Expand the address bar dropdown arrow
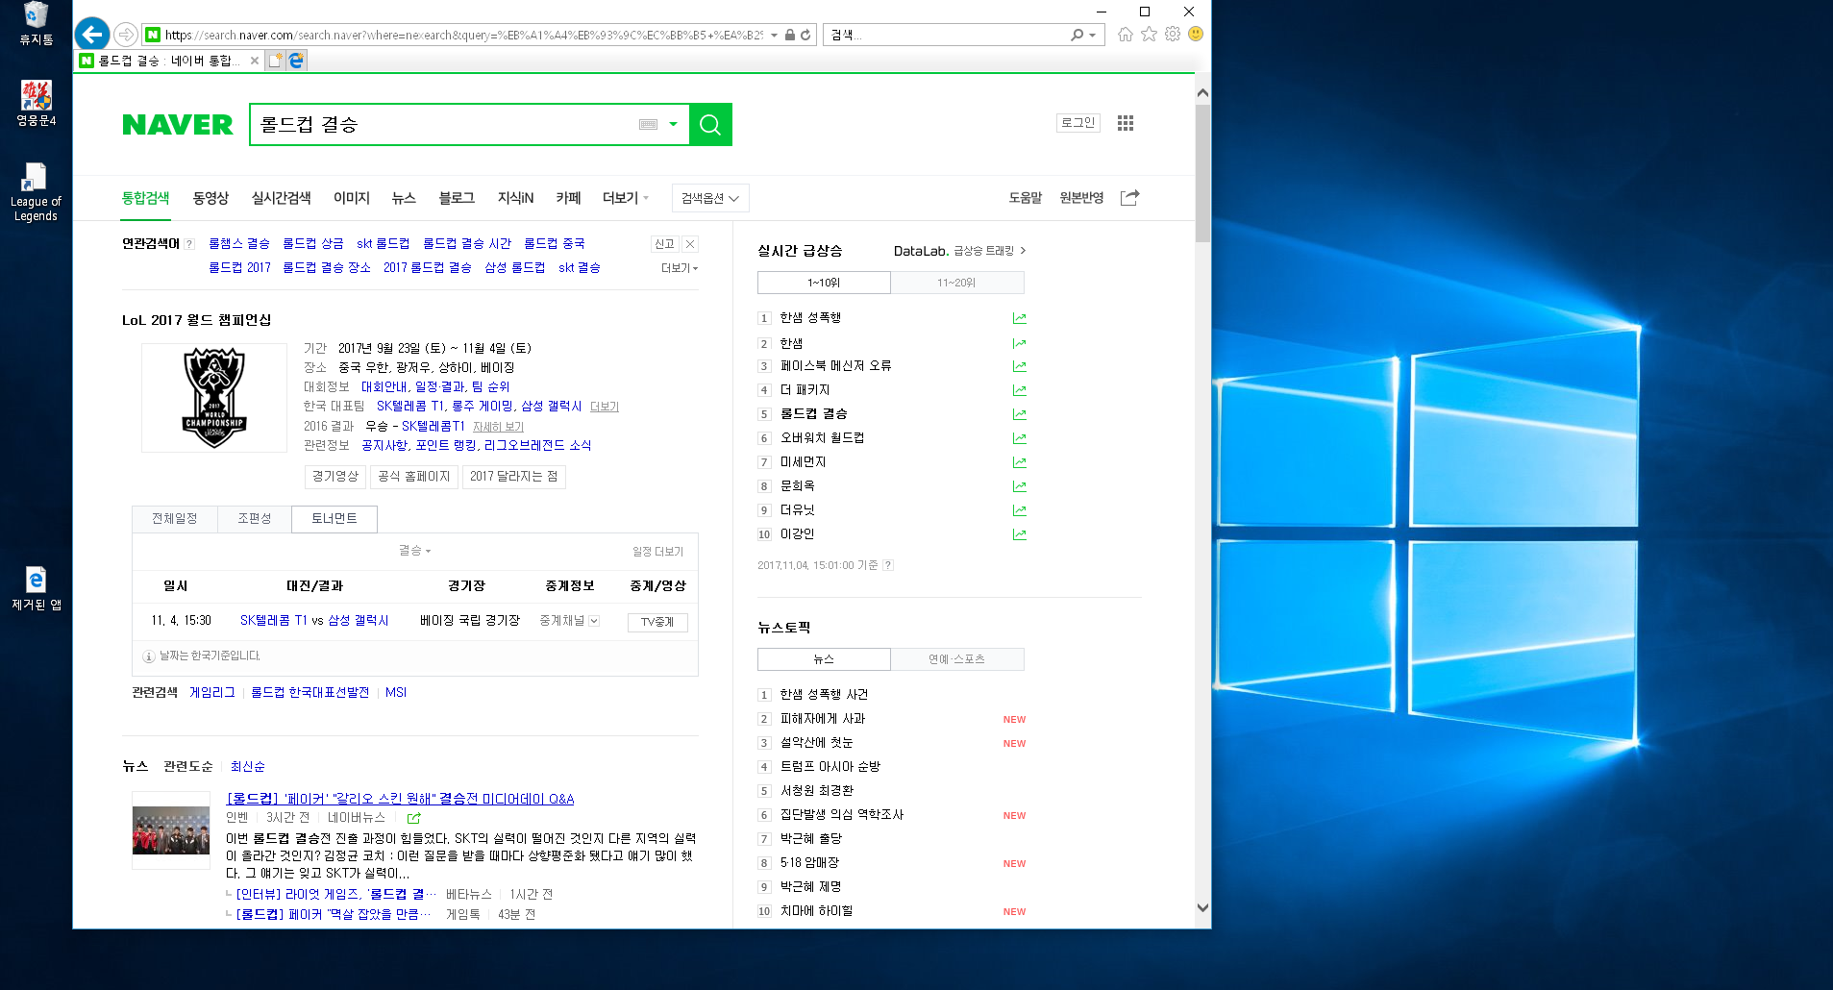 click(x=774, y=35)
